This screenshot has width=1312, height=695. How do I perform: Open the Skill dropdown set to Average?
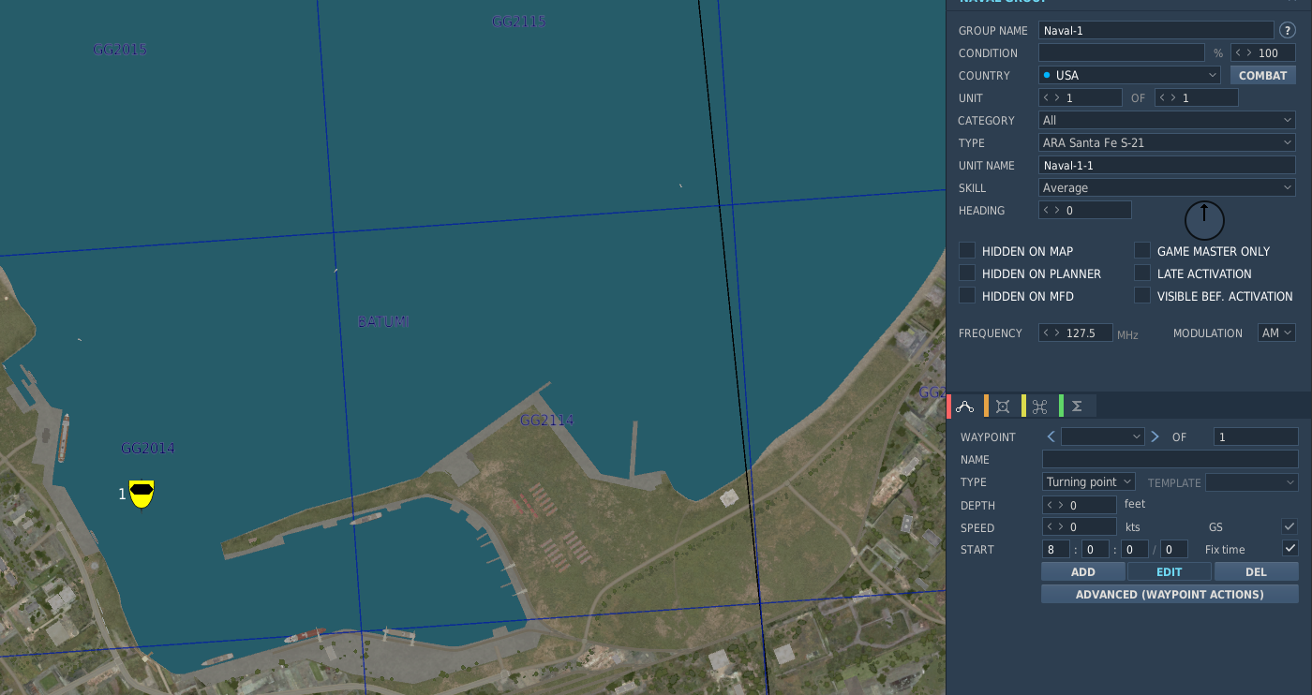click(x=1167, y=187)
